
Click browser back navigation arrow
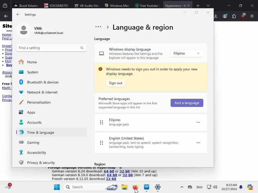(6, 16)
